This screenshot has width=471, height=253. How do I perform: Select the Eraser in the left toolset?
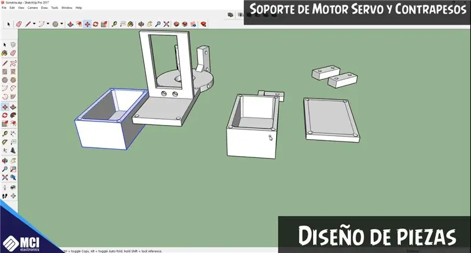click(x=13, y=53)
